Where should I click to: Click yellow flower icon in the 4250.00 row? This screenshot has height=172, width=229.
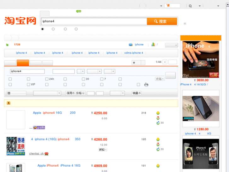(158, 113)
